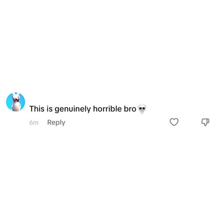Click the skull emoji in the comment
219x219 pixels.
[142, 109]
